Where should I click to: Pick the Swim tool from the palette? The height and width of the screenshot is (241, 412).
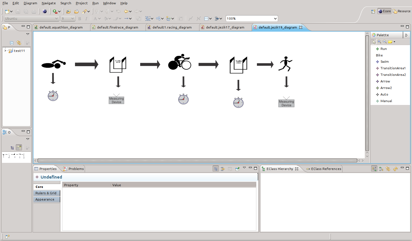(x=382, y=62)
